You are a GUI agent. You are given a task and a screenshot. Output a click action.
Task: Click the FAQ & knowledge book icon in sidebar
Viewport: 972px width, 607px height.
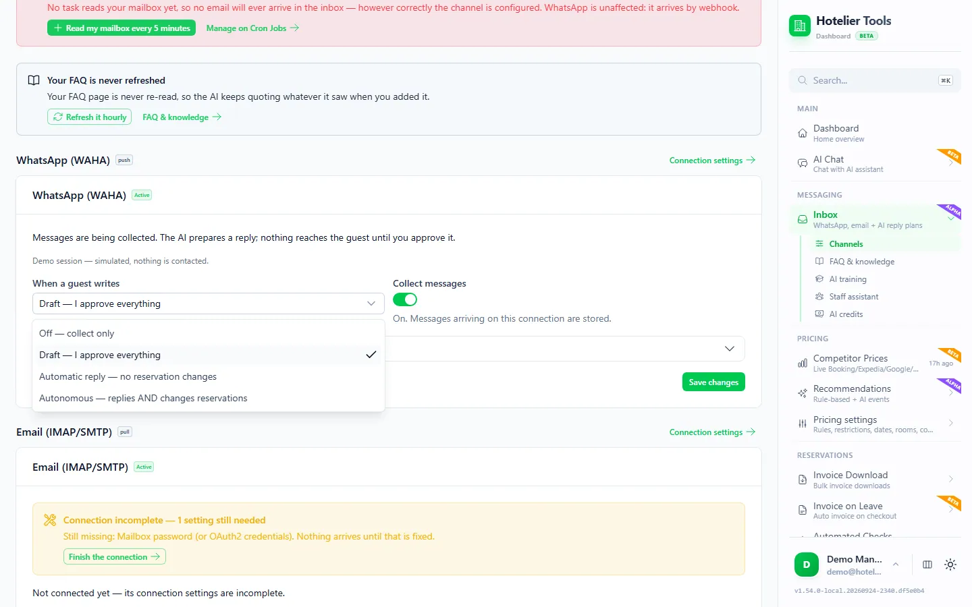pos(819,262)
